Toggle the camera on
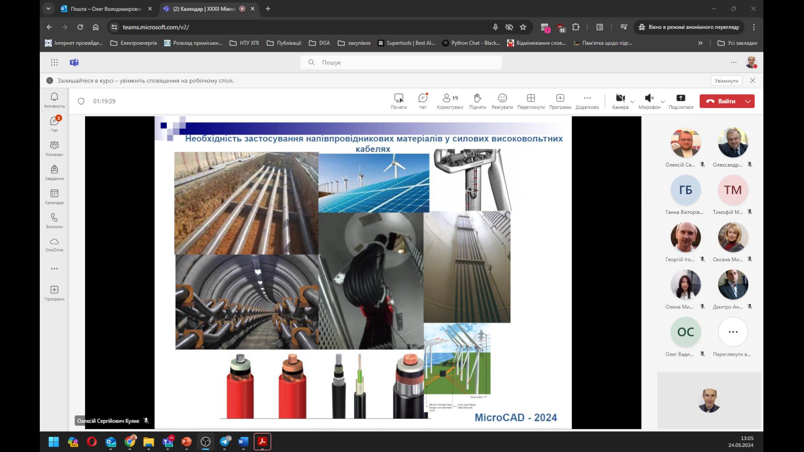This screenshot has height=452, width=804. click(620, 101)
